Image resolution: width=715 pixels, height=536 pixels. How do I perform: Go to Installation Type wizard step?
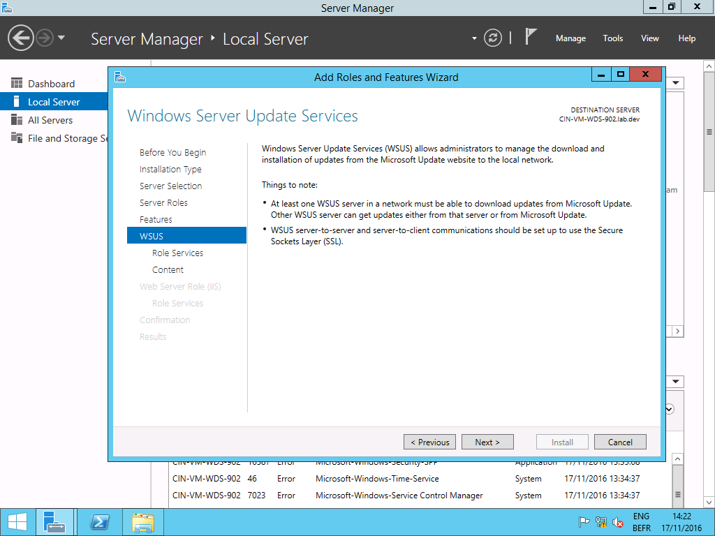pos(170,170)
